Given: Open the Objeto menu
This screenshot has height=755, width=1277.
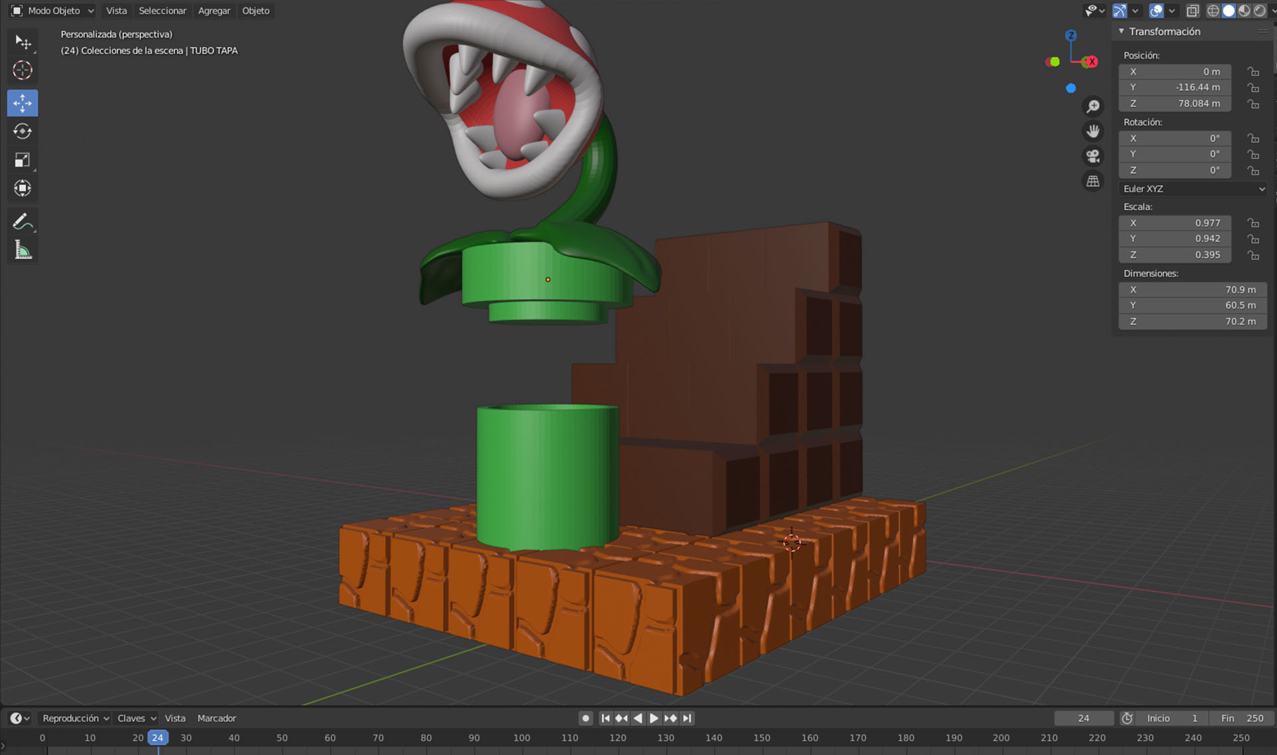Looking at the screenshot, I should (255, 11).
